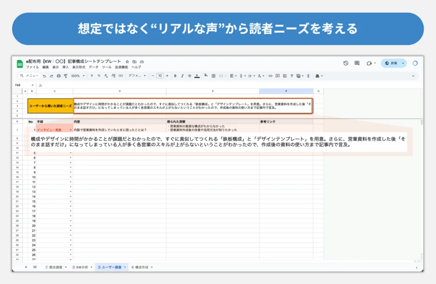Image resolution: width=436 pixels, height=284 pixels.
Task: Expand the font family dropdown
Action: (137, 76)
